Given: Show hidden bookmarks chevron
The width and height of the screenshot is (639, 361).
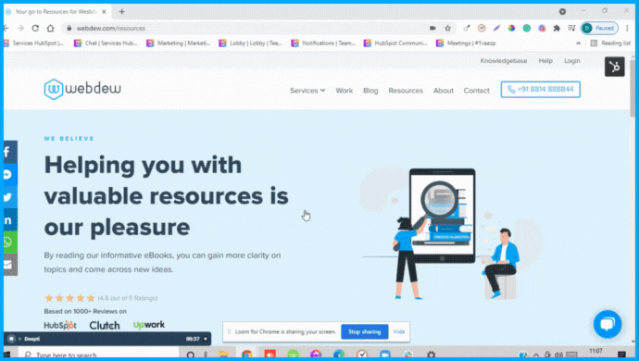Looking at the screenshot, I should tap(578, 44).
